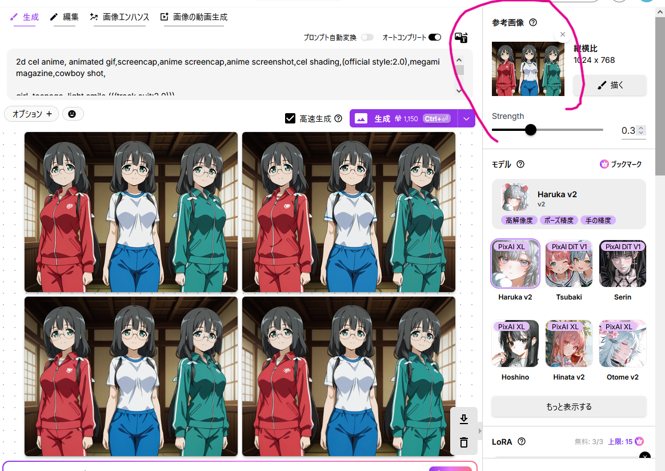Viewport: 665px width, 471px height.
Task: Select the Tsubaki model thumbnail
Action: 569,264
